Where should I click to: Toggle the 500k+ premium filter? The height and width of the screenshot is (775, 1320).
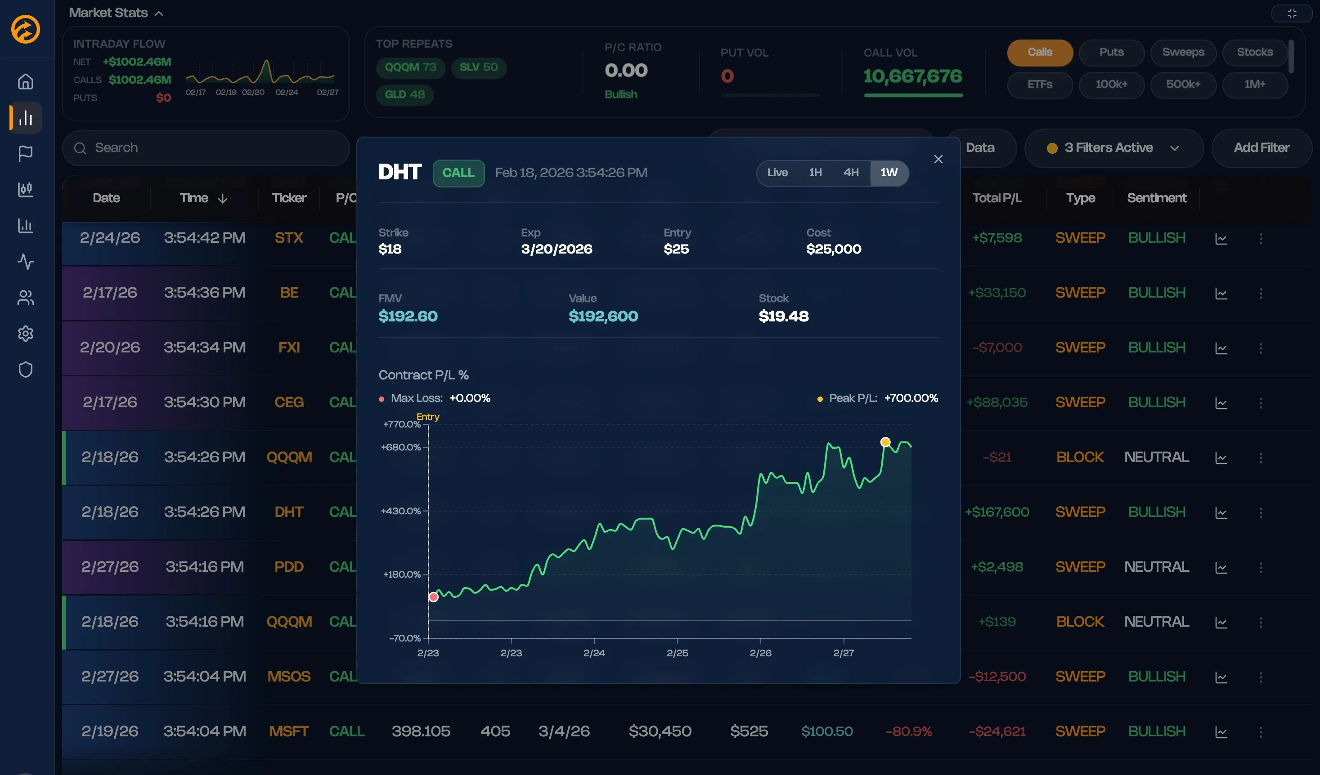(1183, 85)
